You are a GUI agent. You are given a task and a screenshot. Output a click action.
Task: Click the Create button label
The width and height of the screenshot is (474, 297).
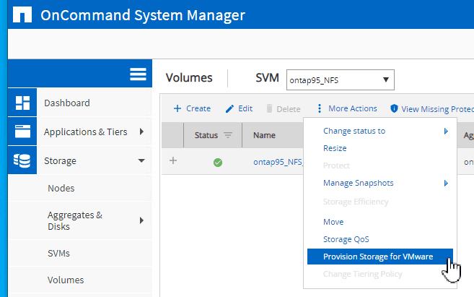point(198,108)
